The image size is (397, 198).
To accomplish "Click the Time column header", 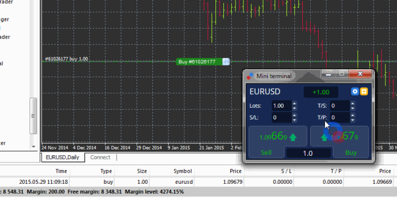I will (x=61, y=171).
